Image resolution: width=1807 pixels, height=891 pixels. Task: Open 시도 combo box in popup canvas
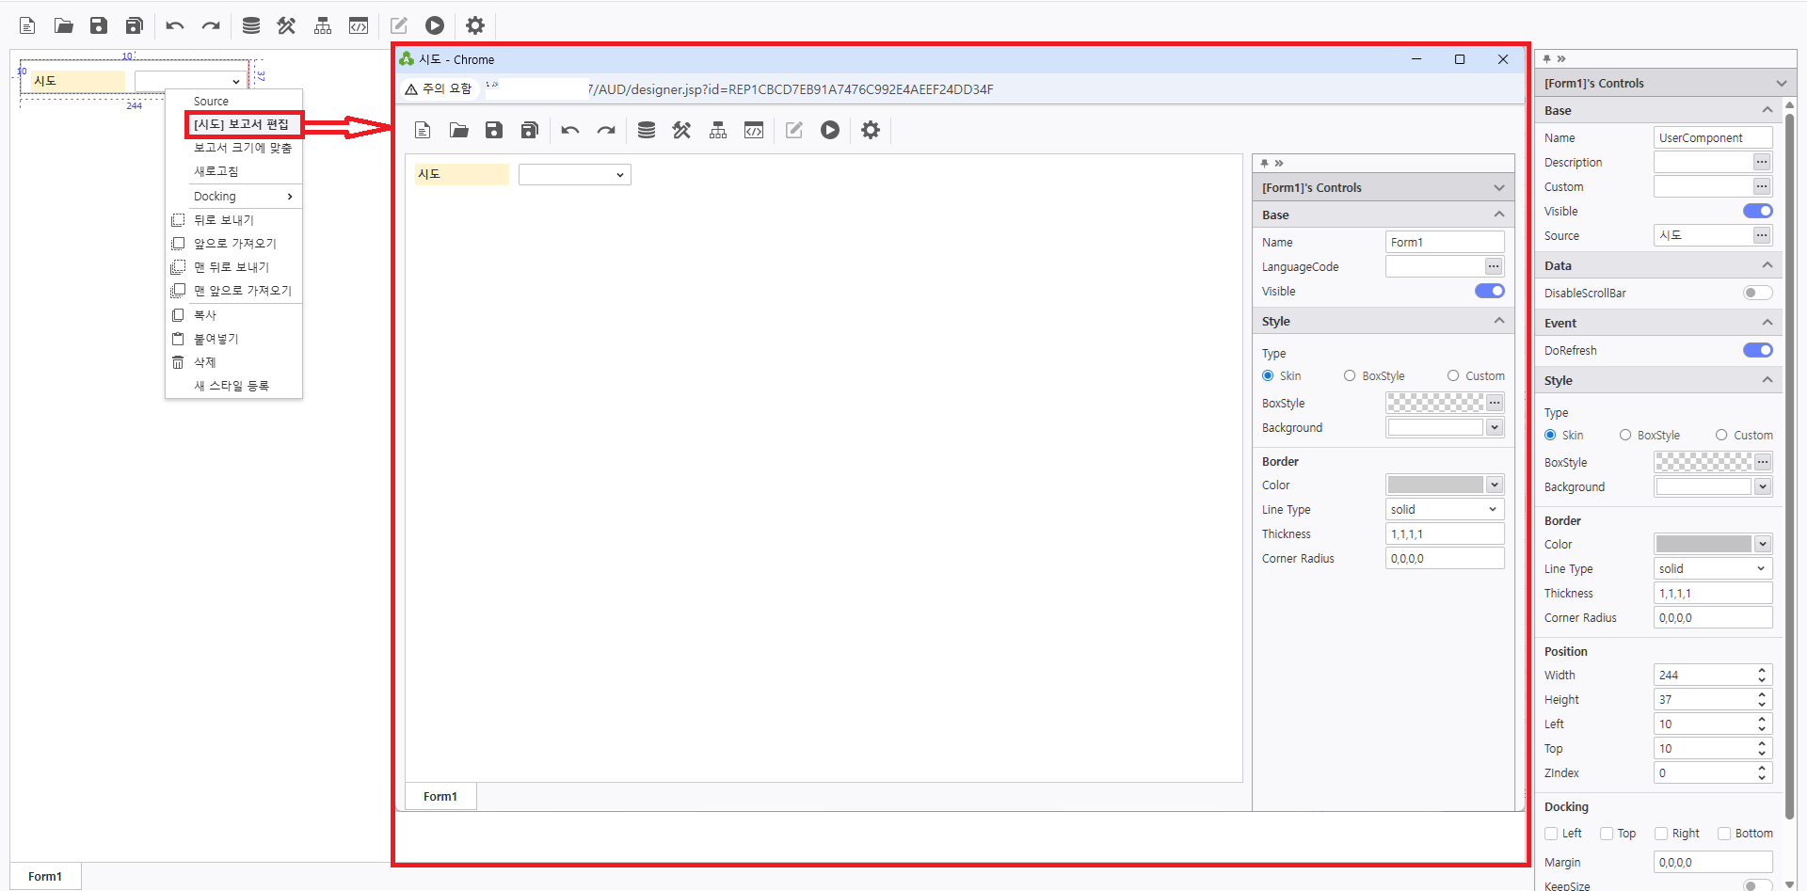[x=575, y=174]
